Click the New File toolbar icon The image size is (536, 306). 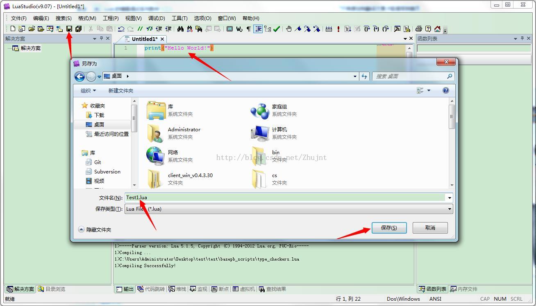click(x=13, y=29)
